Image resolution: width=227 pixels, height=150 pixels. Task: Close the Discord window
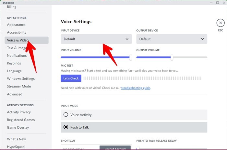(224, 3)
